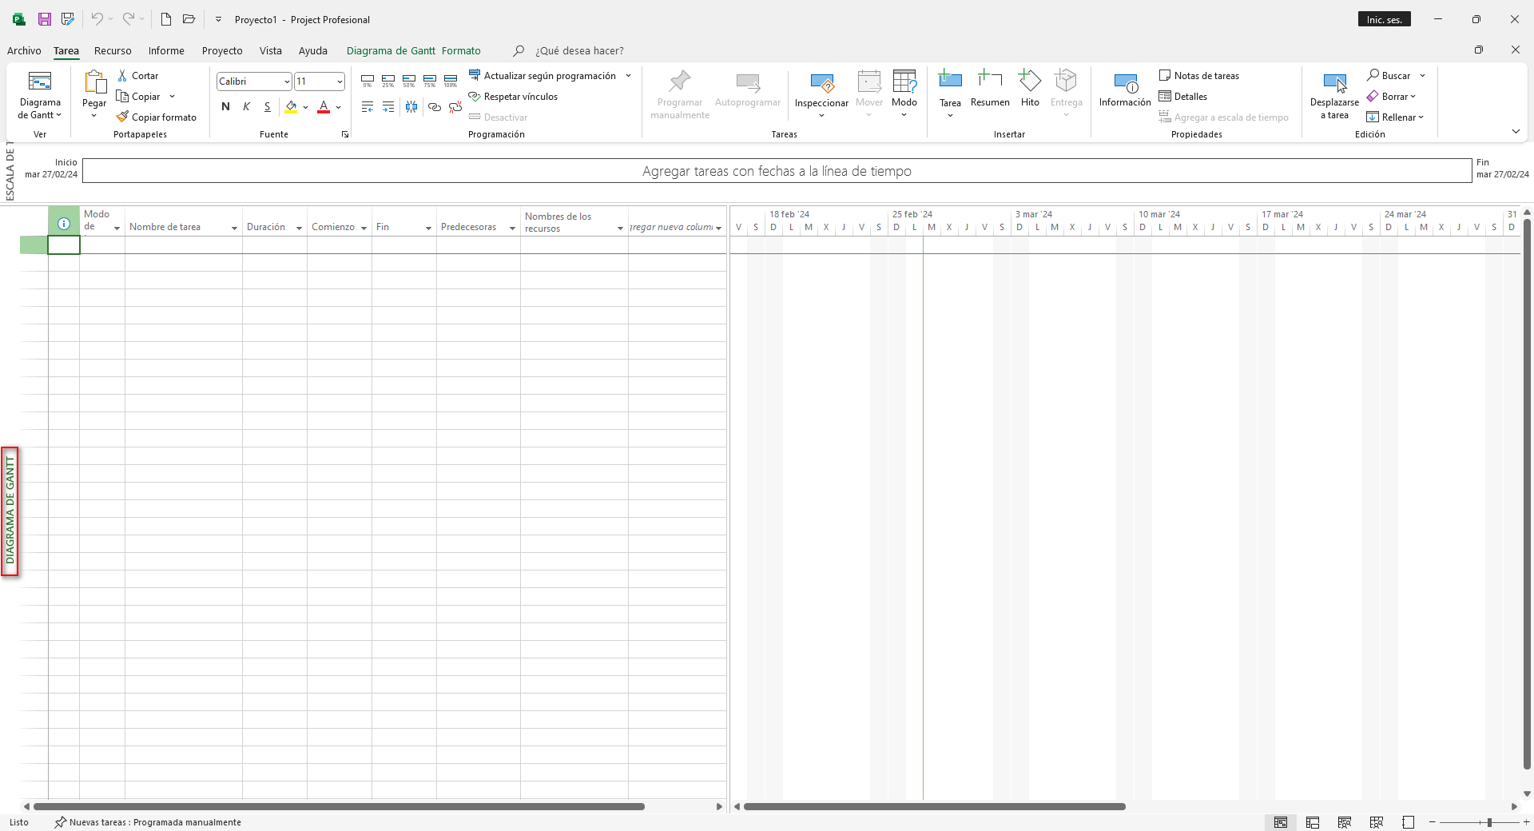Toggle italic K formatting
Viewport: 1534px width, 831px height.
246,107
